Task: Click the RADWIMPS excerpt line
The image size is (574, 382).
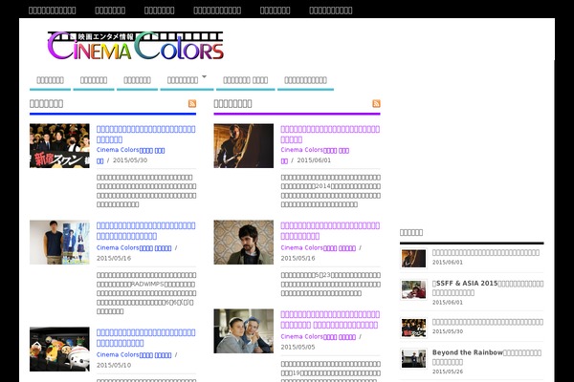Action: (x=145, y=284)
